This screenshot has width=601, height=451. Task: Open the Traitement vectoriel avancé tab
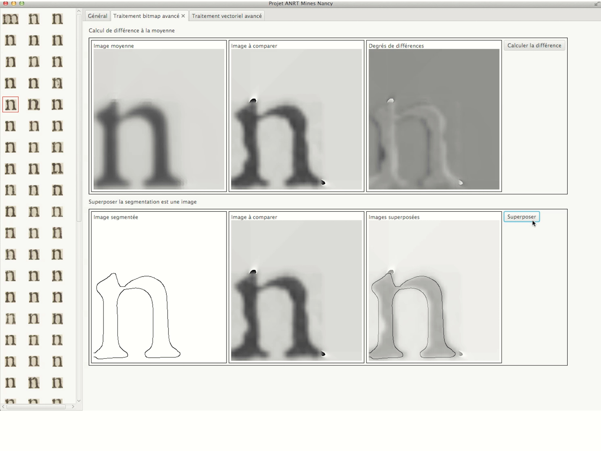click(x=227, y=16)
